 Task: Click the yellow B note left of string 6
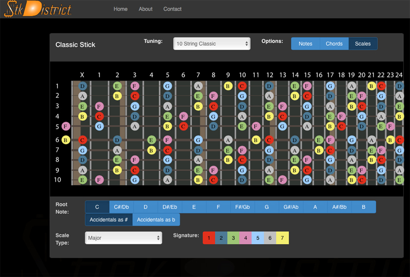(x=66, y=140)
